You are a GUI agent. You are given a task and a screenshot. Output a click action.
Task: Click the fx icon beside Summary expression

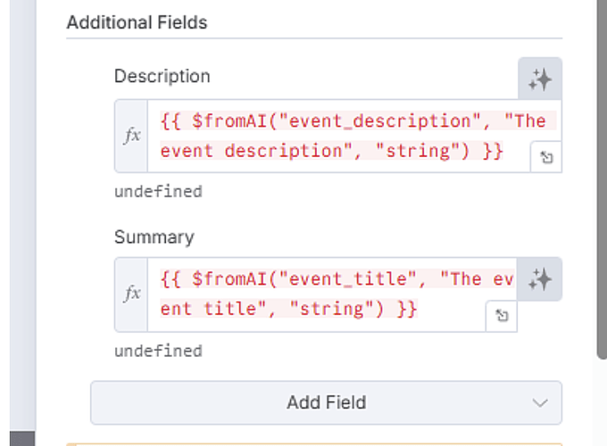pyautogui.click(x=132, y=293)
